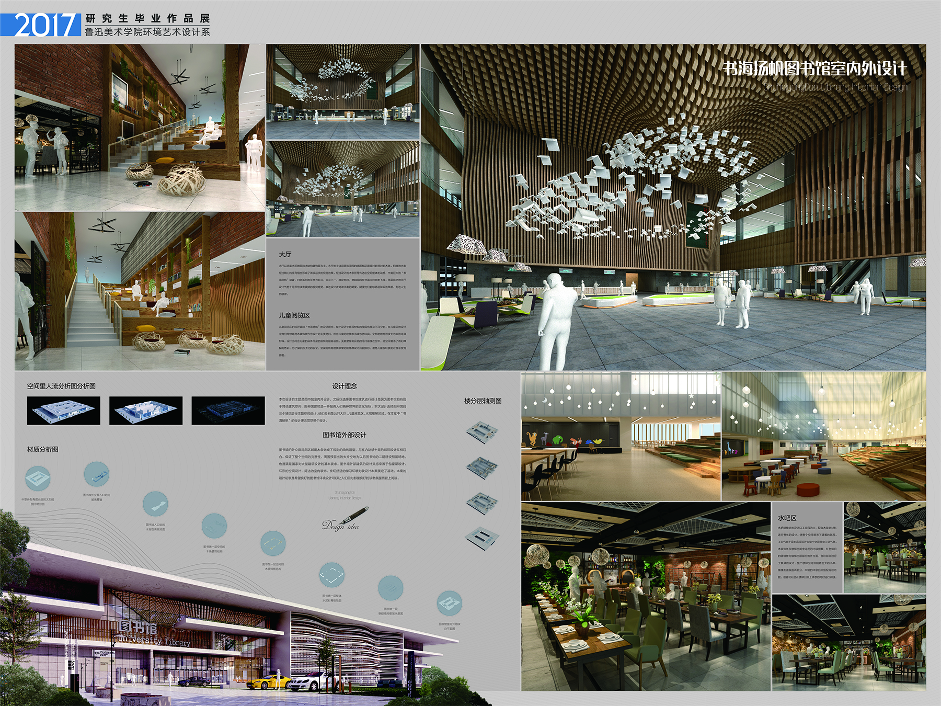Open the second circulation analysis diagram
This screenshot has height=706, width=941.
tap(146, 410)
